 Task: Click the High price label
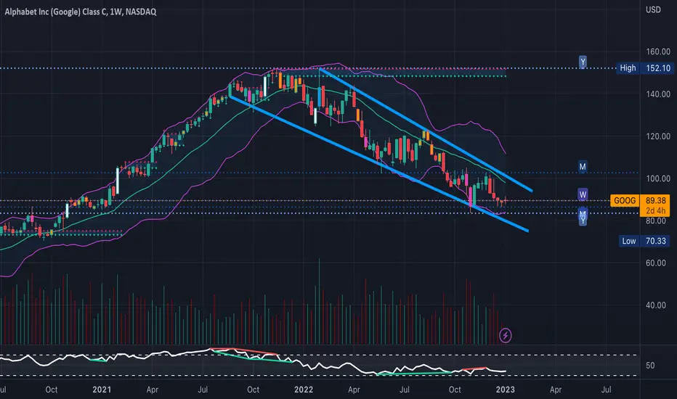coord(628,68)
